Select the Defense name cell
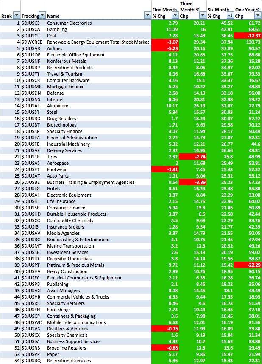Screen dimensions: 262x364 tap(99, 93)
